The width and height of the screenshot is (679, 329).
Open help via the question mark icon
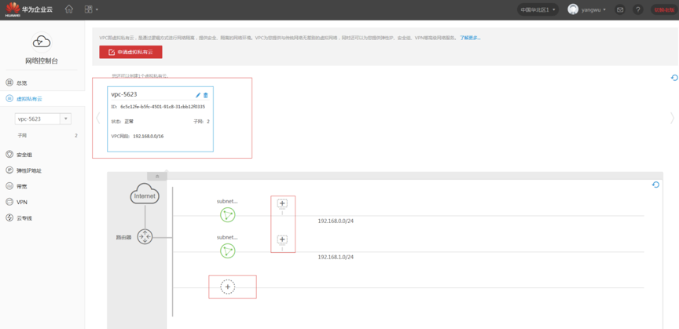coord(637,9)
